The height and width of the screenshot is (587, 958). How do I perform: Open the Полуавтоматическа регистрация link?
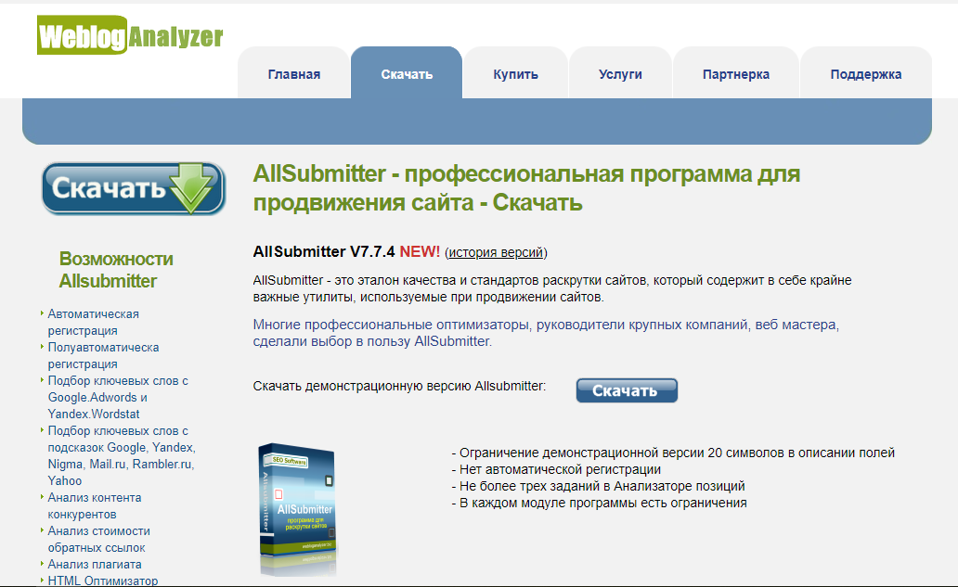[103, 355]
